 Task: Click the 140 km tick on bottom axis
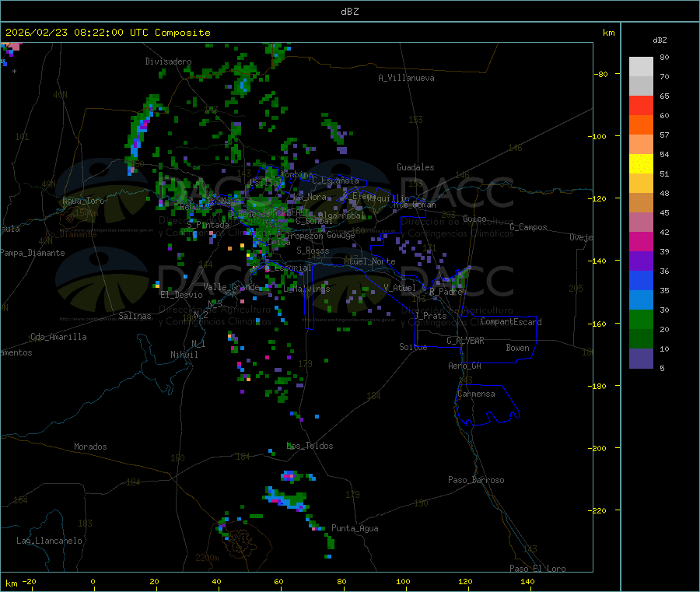click(x=527, y=581)
